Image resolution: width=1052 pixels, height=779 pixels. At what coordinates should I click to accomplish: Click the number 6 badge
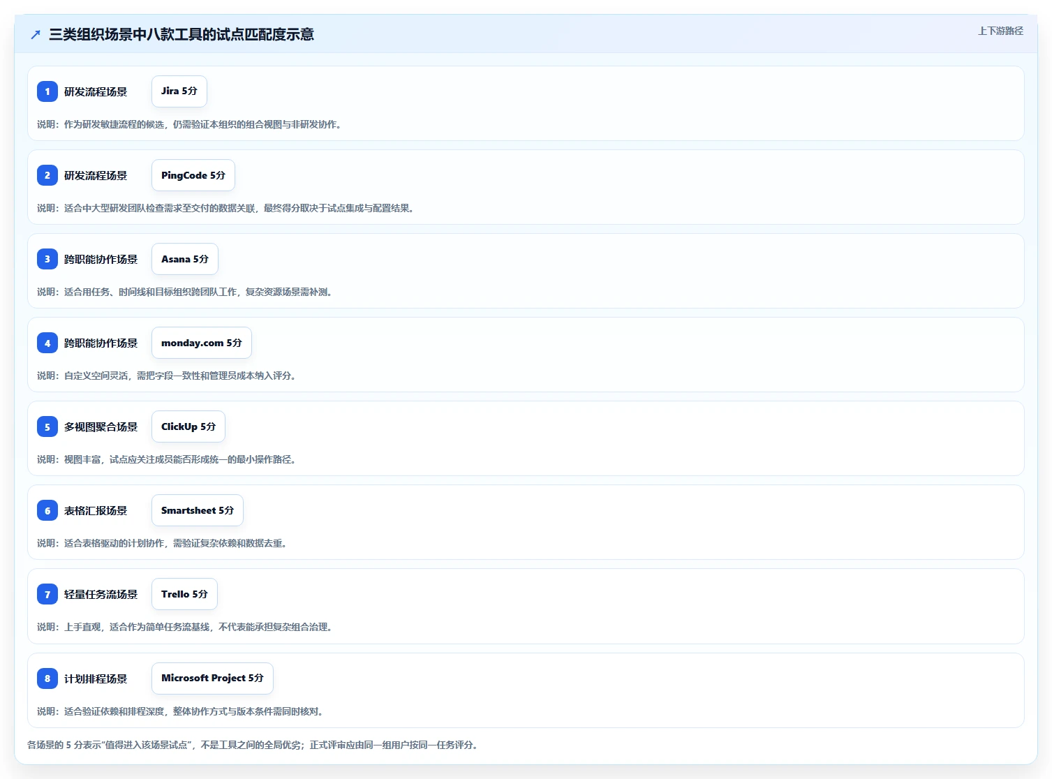[47, 510]
